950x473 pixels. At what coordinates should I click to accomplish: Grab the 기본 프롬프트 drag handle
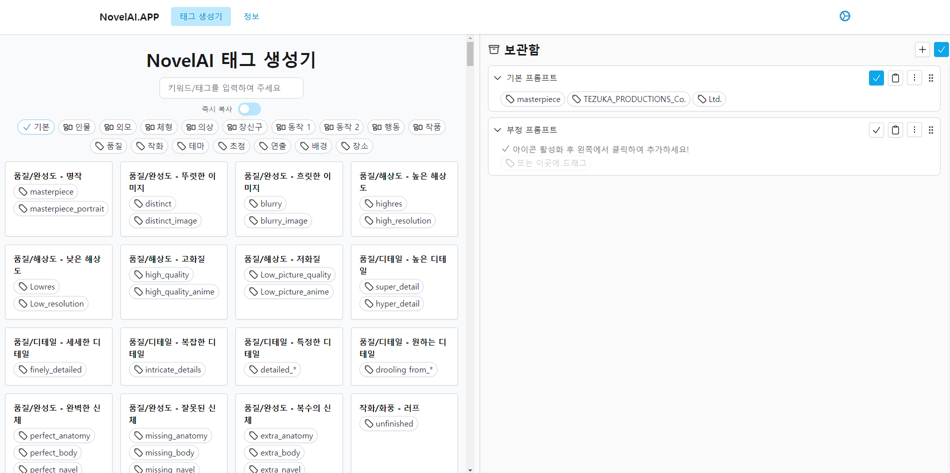tap(931, 78)
